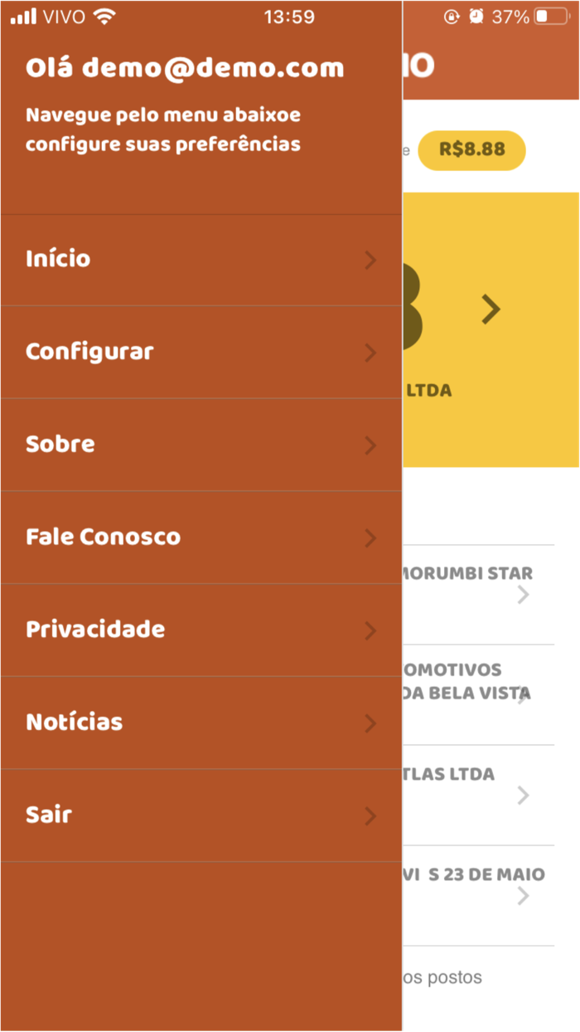The width and height of the screenshot is (580, 1032).
Task: Open the yellow station detail card arrow
Action: (x=491, y=309)
